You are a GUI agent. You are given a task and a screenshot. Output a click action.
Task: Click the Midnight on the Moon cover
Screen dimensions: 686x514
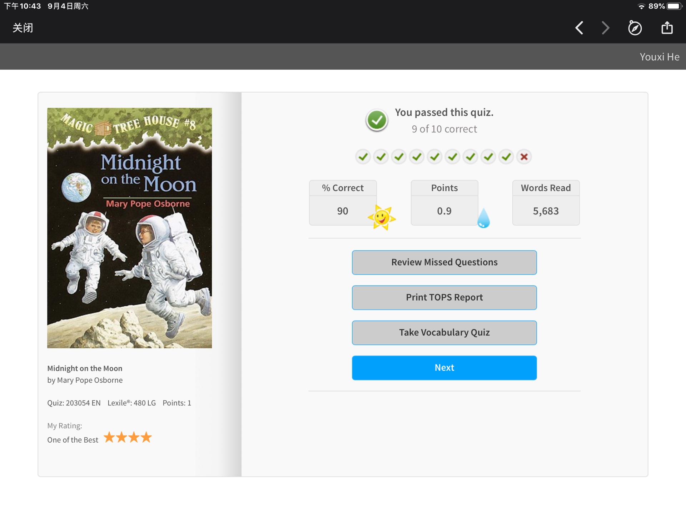click(x=129, y=228)
